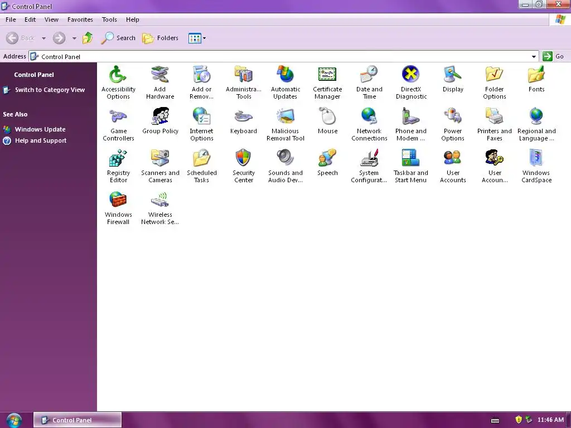Click the Start orb button
The width and height of the screenshot is (571, 428).
point(14,420)
